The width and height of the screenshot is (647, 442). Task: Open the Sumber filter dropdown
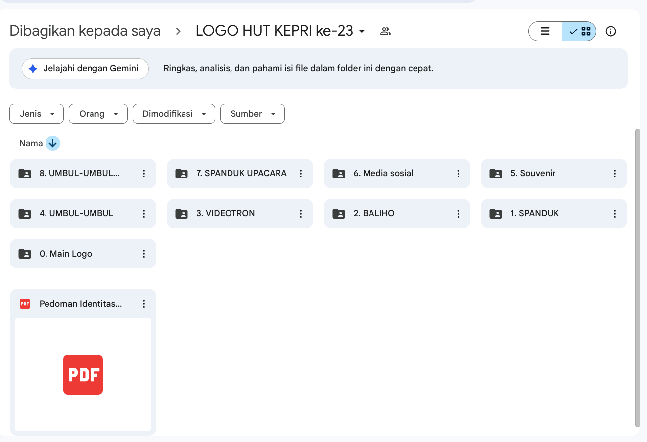252,114
